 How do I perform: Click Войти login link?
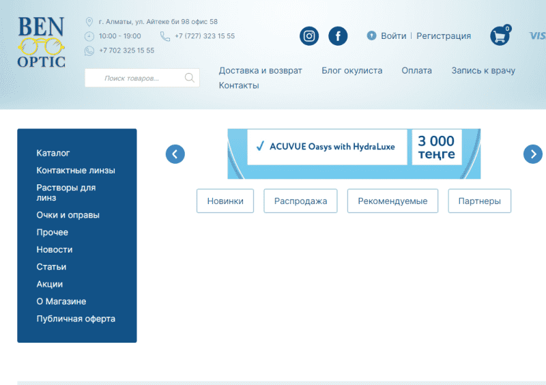pyautogui.click(x=394, y=36)
